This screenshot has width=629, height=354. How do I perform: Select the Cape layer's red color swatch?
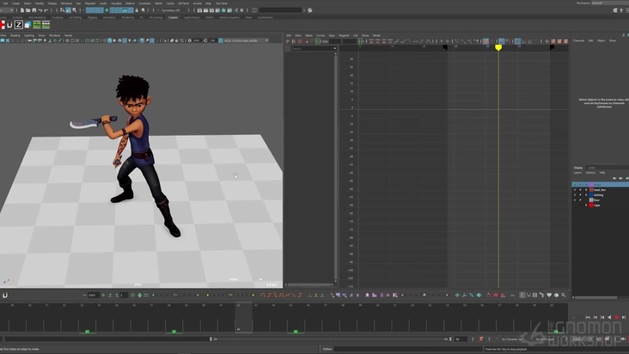pos(589,205)
